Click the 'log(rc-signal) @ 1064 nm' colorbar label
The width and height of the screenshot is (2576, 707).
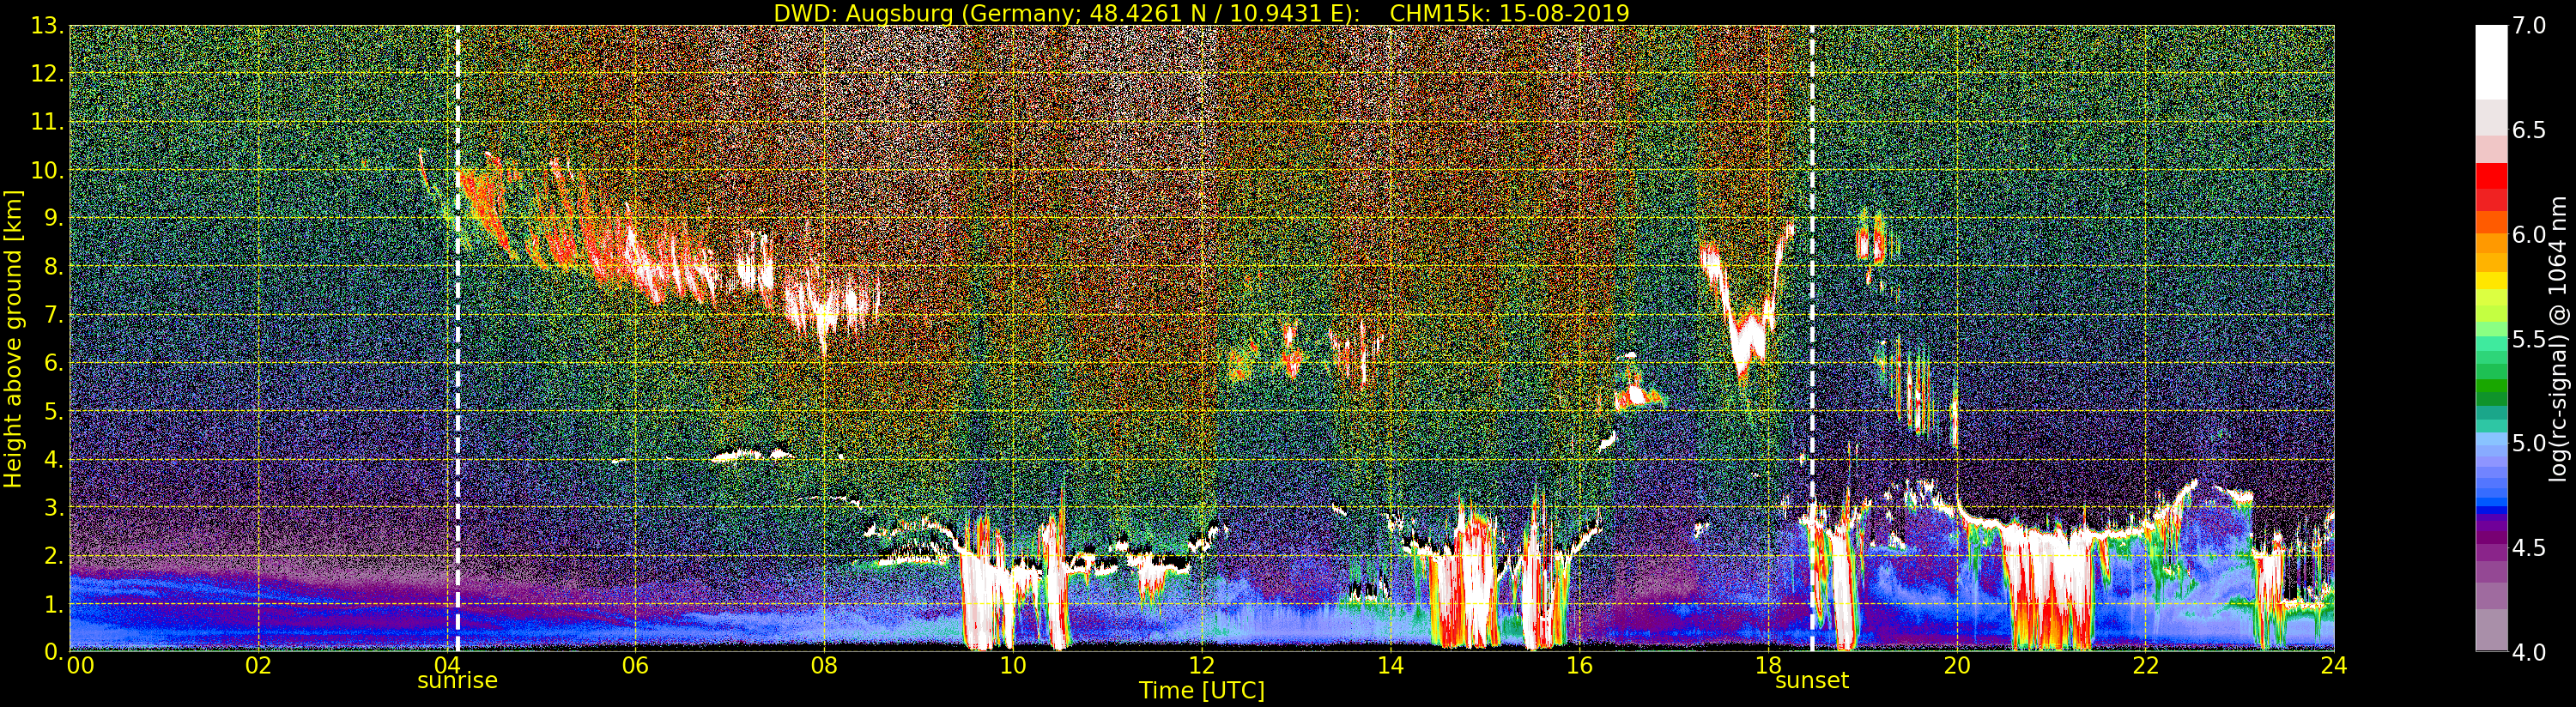pos(2559,339)
